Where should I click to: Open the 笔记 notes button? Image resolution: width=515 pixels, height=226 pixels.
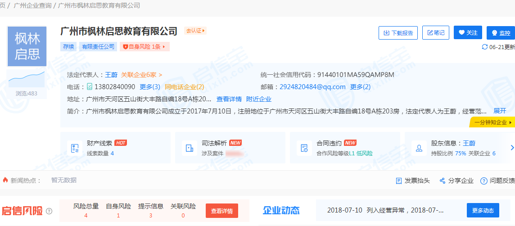tap(435, 33)
